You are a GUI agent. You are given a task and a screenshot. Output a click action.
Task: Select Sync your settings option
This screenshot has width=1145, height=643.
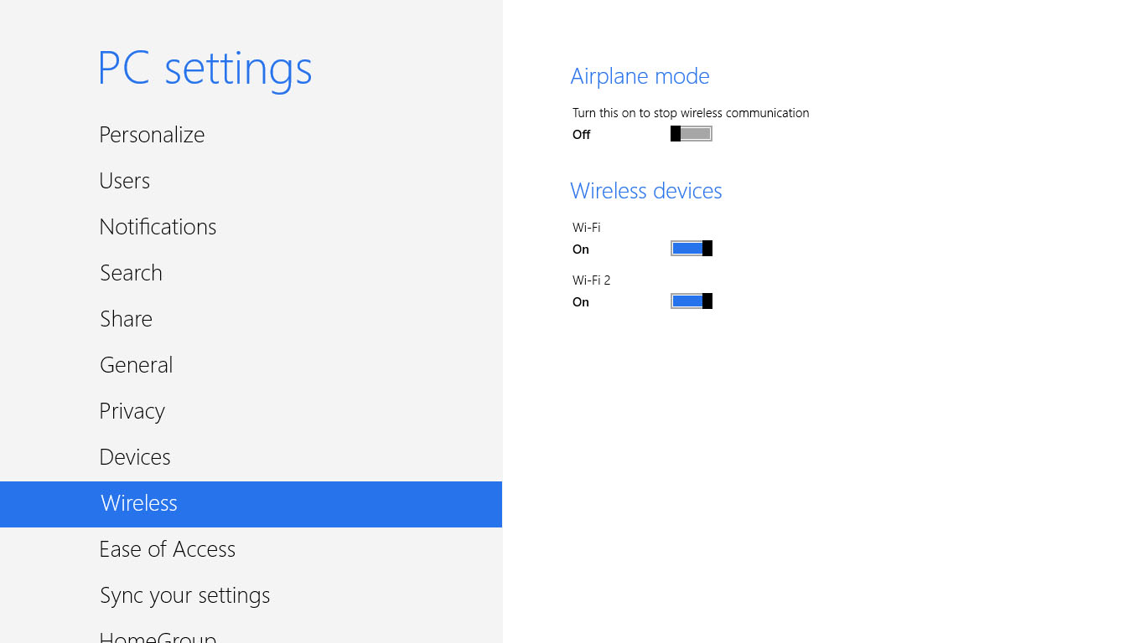point(184,595)
